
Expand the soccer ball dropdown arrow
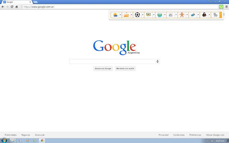coord(142,15)
